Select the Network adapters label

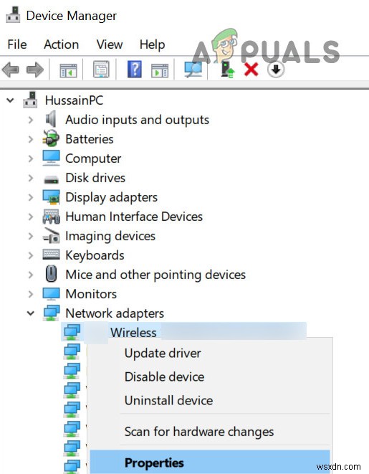[115, 313]
